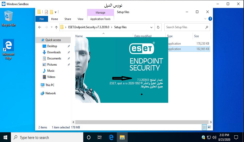244x142 pixels.
Task: Click the Search Setup files box
Action: 185,27
